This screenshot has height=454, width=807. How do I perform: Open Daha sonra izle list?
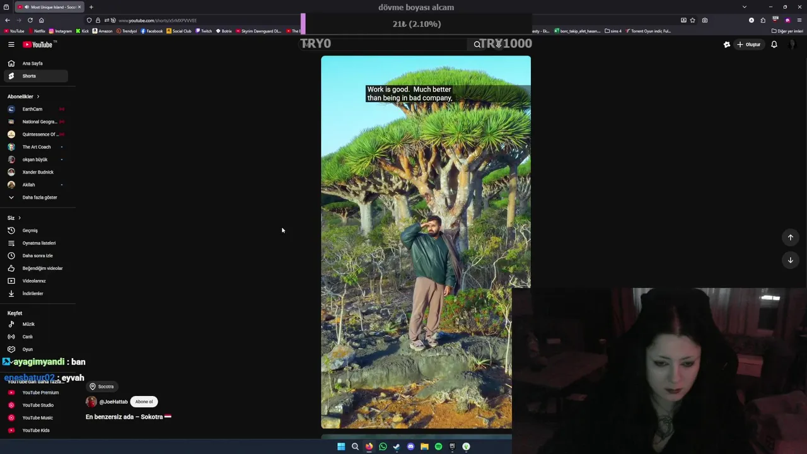(x=35, y=255)
